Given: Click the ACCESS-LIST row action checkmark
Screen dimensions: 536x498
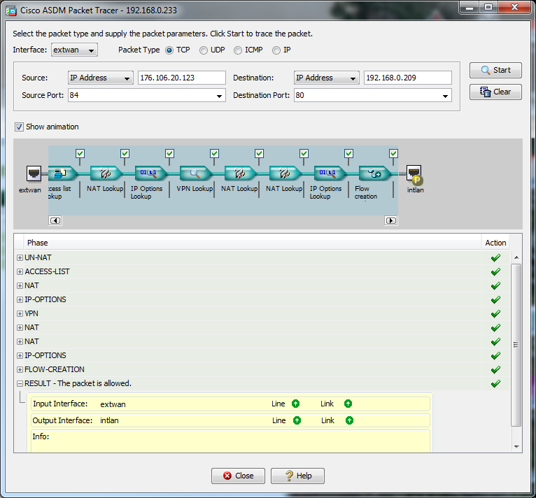Looking at the screenshot, I should [495, 271].
